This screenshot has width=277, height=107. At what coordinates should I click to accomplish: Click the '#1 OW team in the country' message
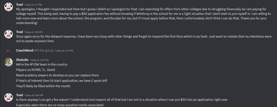[x=42, y=65]
